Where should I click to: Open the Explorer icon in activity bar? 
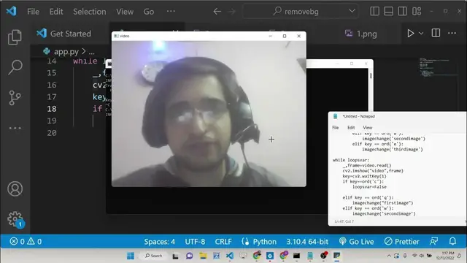click(15, 37)
